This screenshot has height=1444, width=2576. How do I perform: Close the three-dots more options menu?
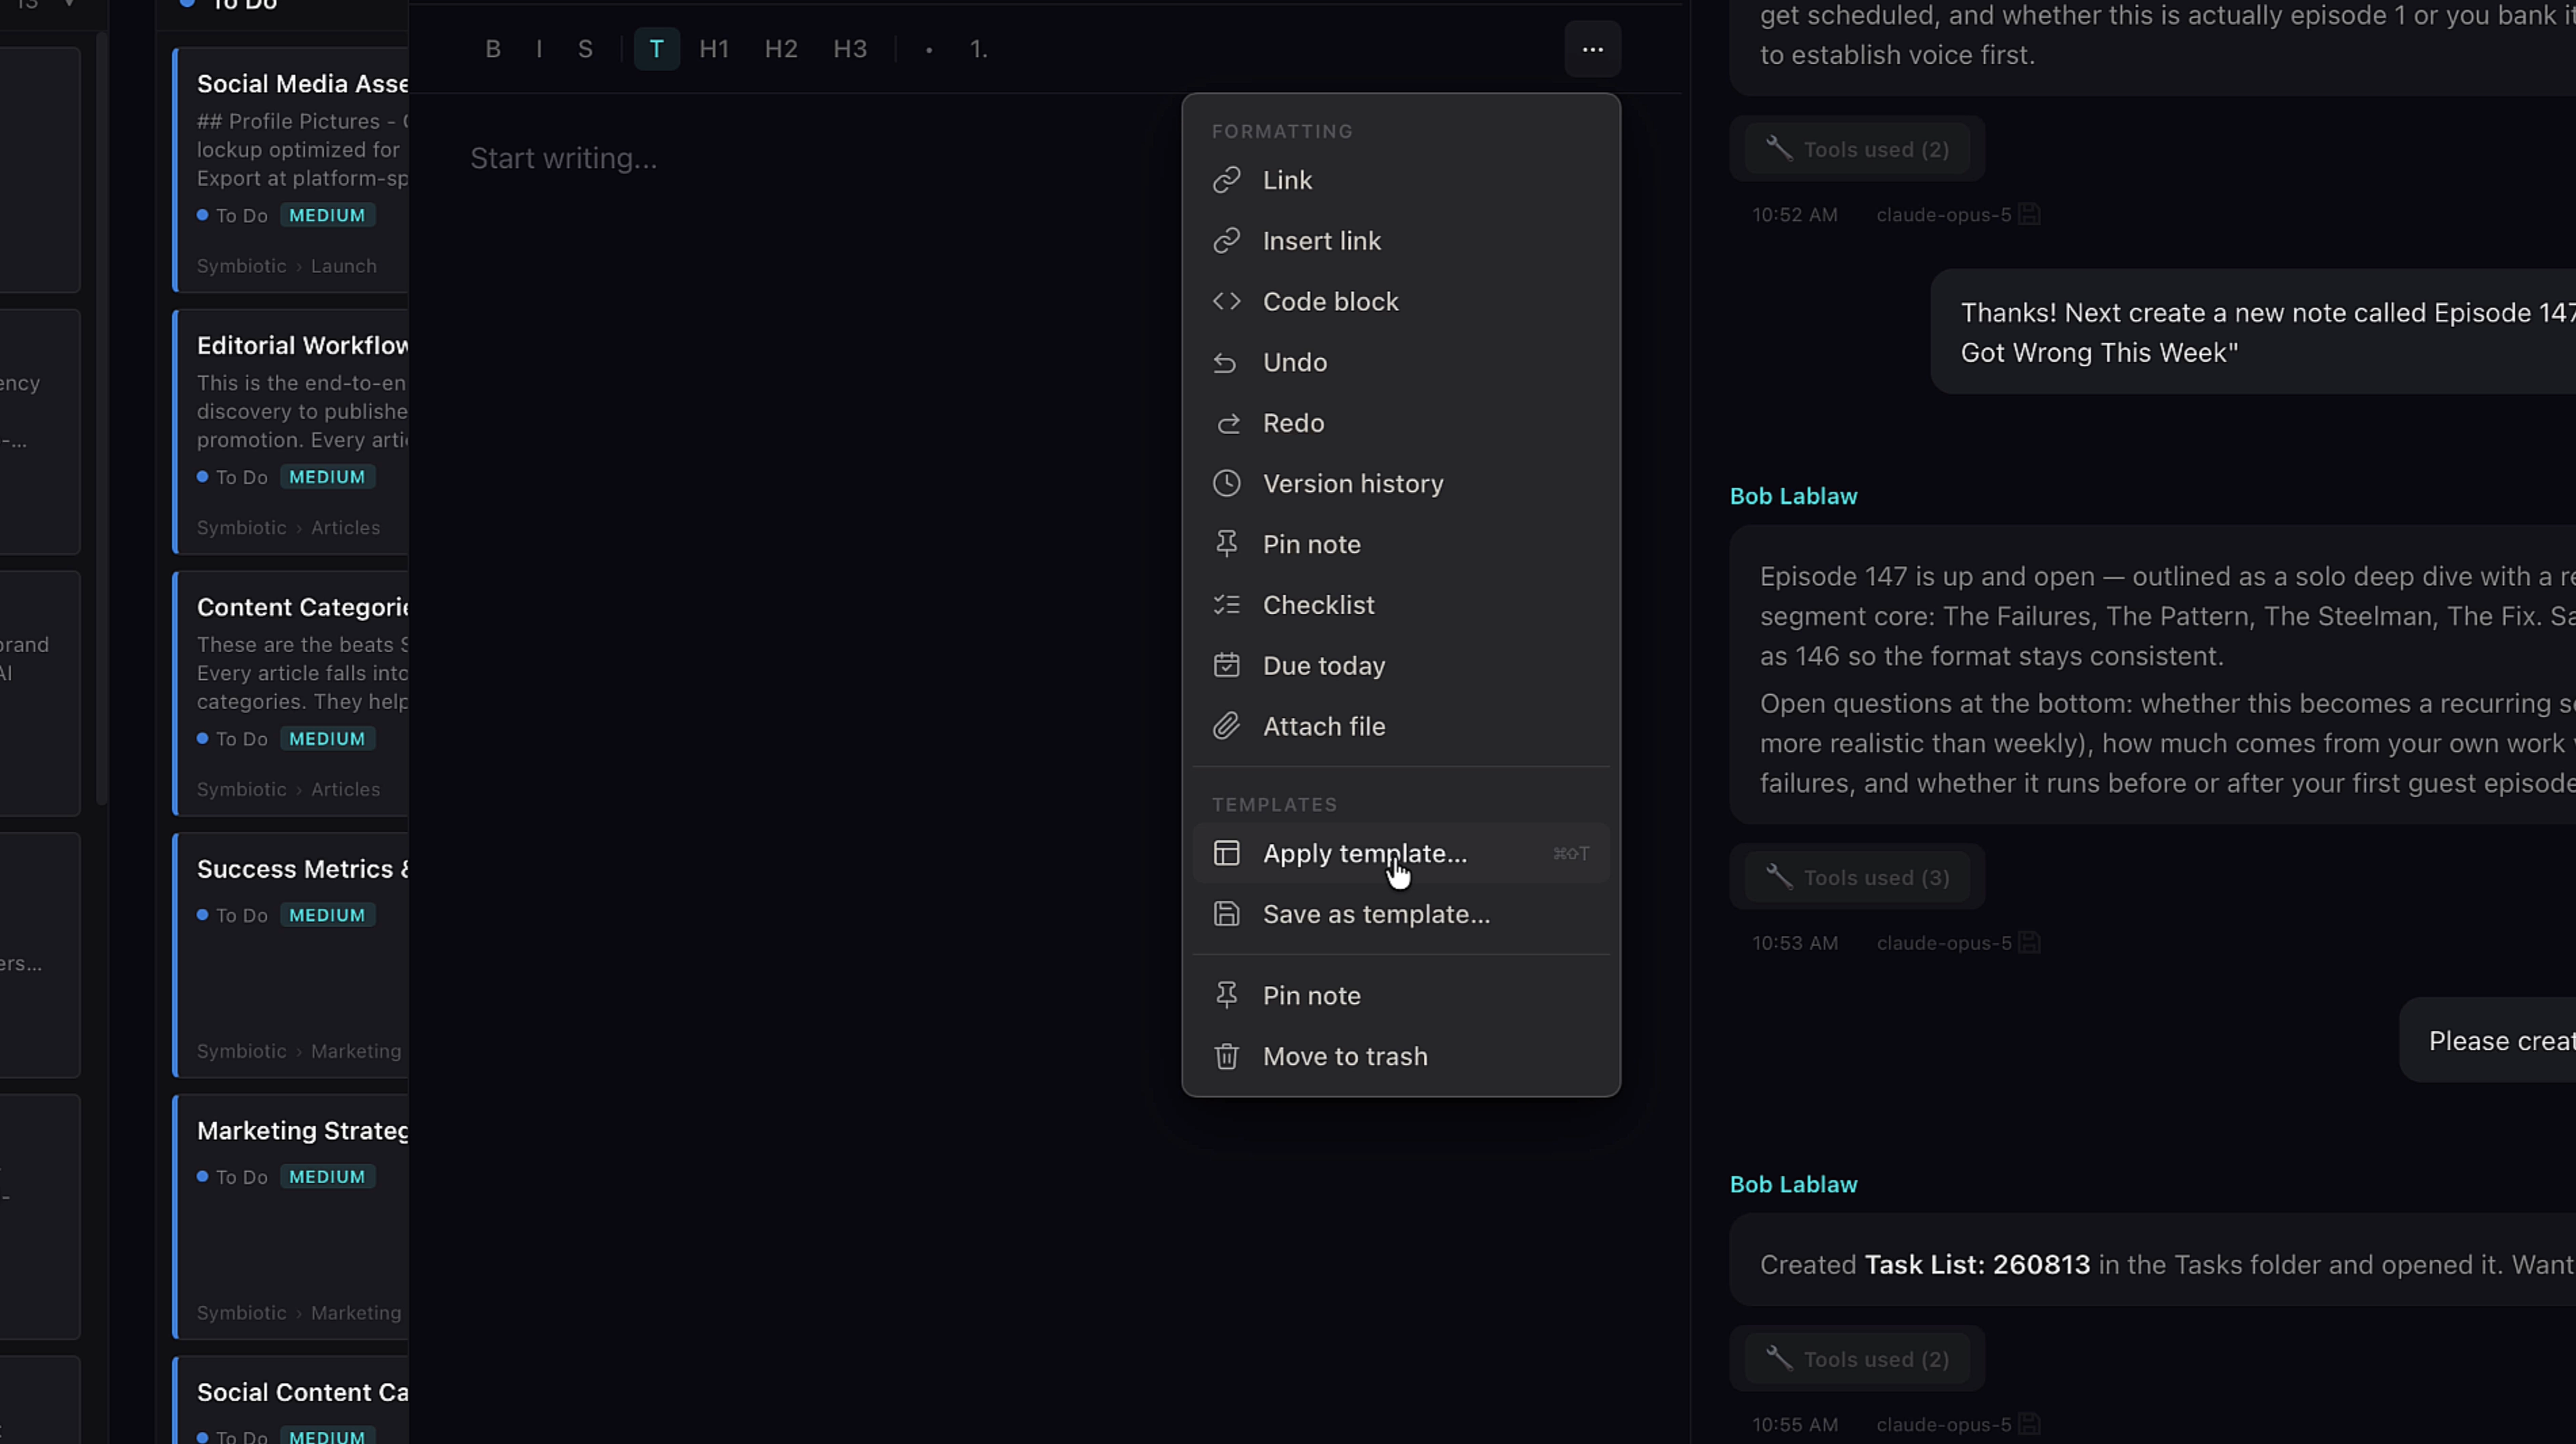pyautogui.click(x=1592, y=49)
